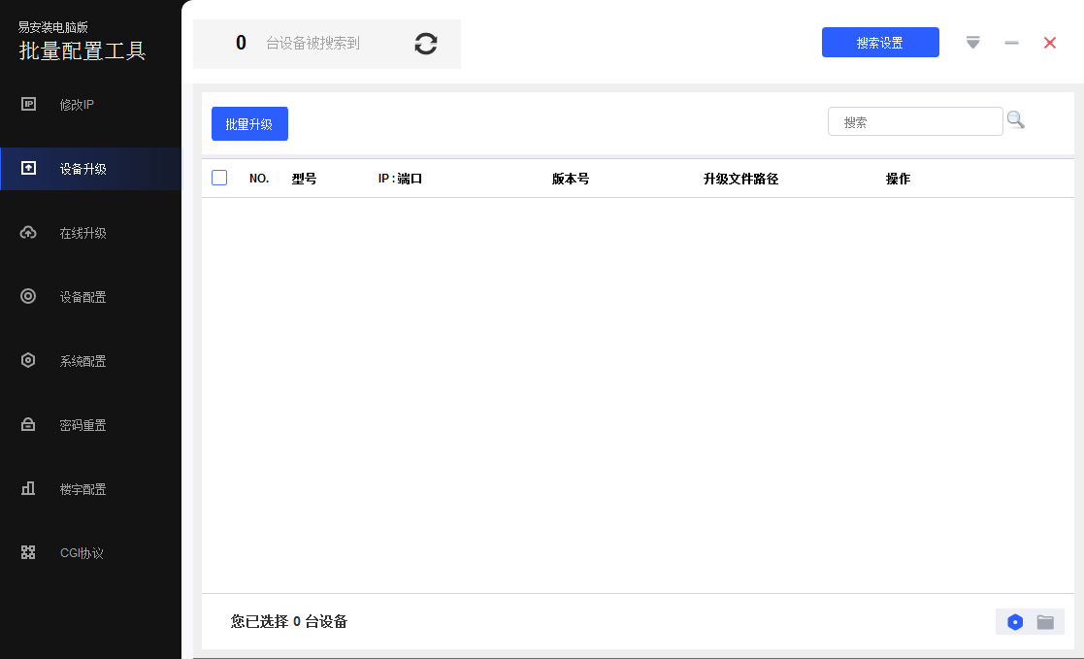The width and height of the screenshot is (1084, 659).
Task: Click the 版本号 column header
Action: tap(571, 179)
